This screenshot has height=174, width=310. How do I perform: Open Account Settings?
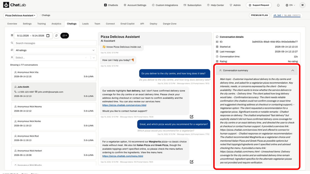click(x=135, y=5)
